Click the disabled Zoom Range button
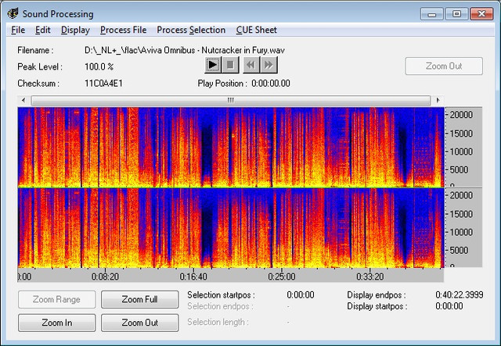 point(57,299)
